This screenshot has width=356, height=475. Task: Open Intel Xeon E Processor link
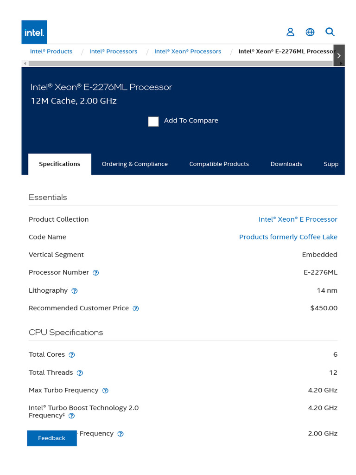[x=298, y=219]
